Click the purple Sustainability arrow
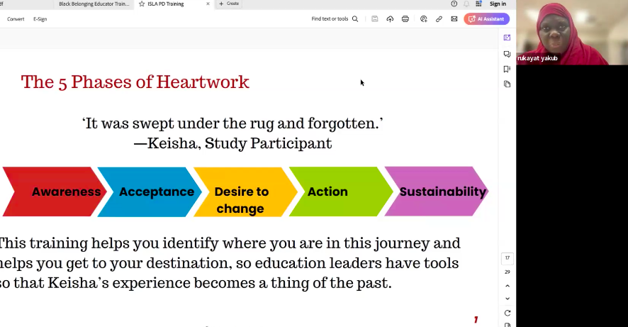This screenshot has height=327, width=628. click(437, 192)
